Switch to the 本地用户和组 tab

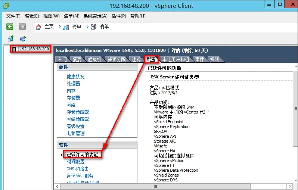[176, 59]
